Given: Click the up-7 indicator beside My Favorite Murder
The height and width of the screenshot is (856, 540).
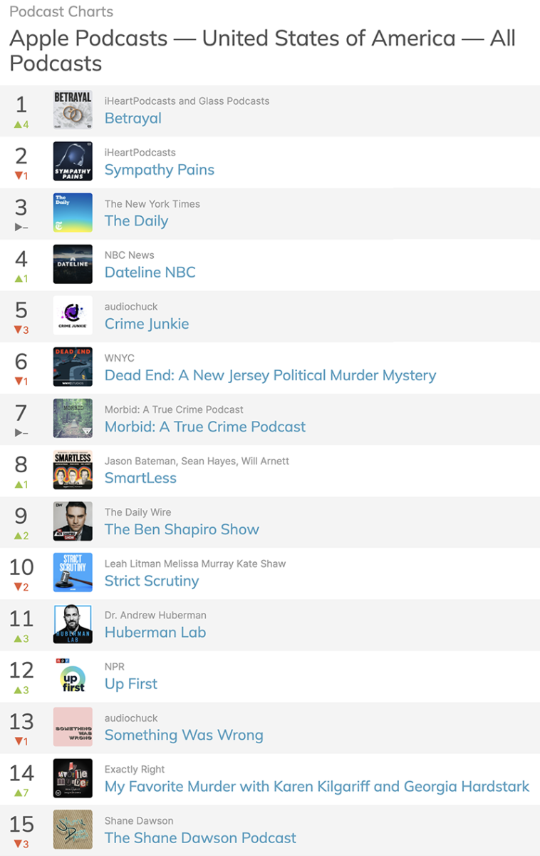Looking at the screenshot, I should [21, 792].
